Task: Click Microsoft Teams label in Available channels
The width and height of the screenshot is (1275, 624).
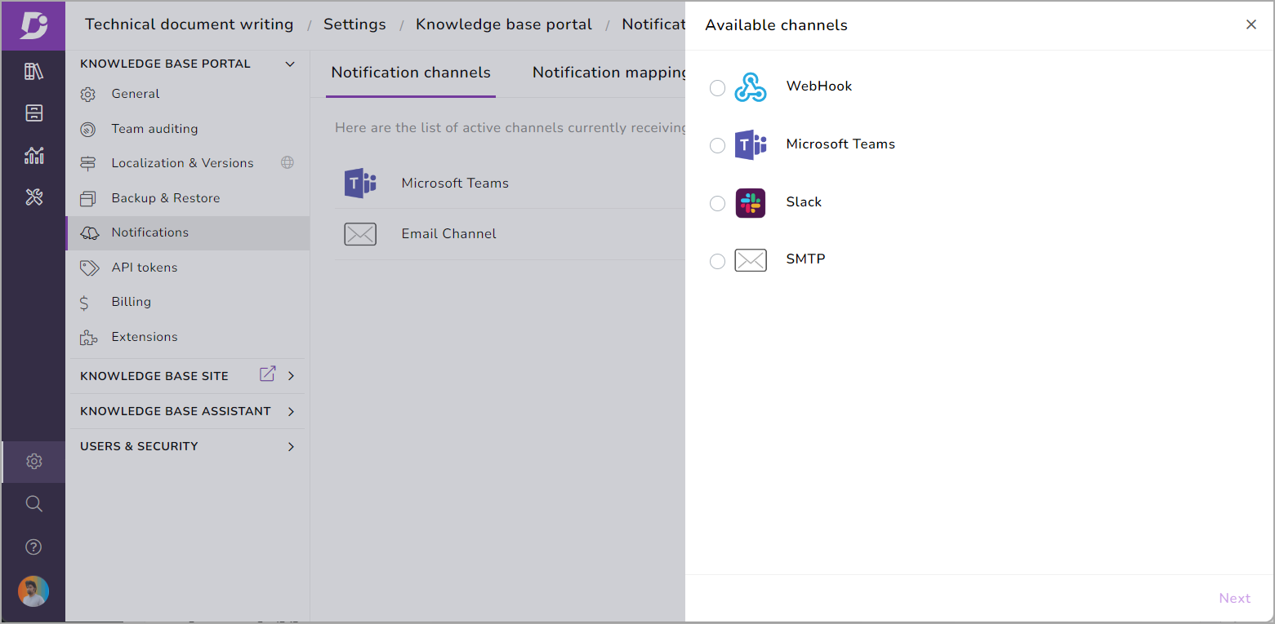Action: [840, 144]
